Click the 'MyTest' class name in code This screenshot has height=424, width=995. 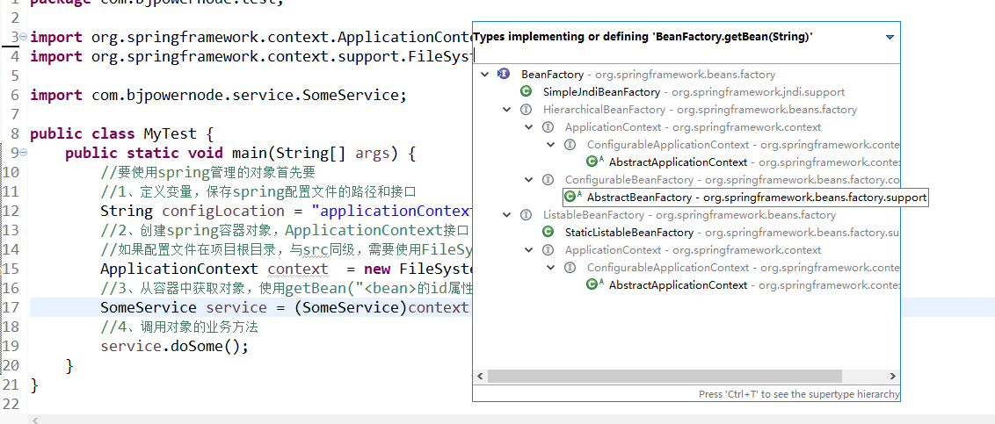coord(170,134)
